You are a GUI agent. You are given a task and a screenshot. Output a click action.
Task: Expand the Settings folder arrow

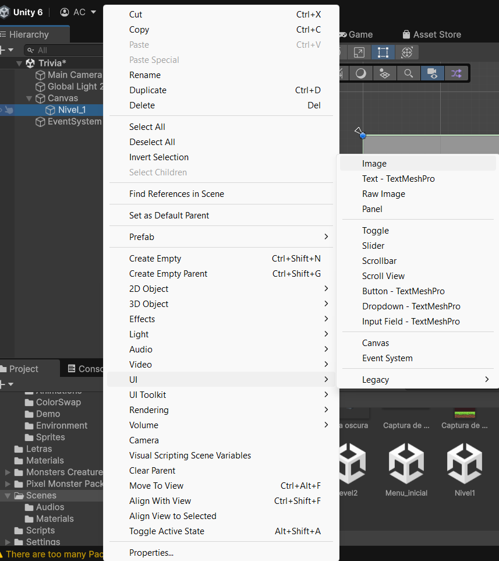[x=8, y=542]
